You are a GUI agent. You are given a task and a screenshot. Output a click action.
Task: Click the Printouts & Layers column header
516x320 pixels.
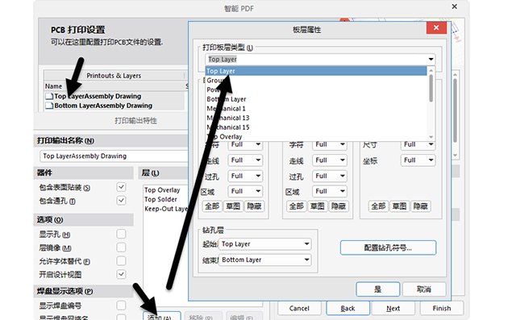(114, 76)
